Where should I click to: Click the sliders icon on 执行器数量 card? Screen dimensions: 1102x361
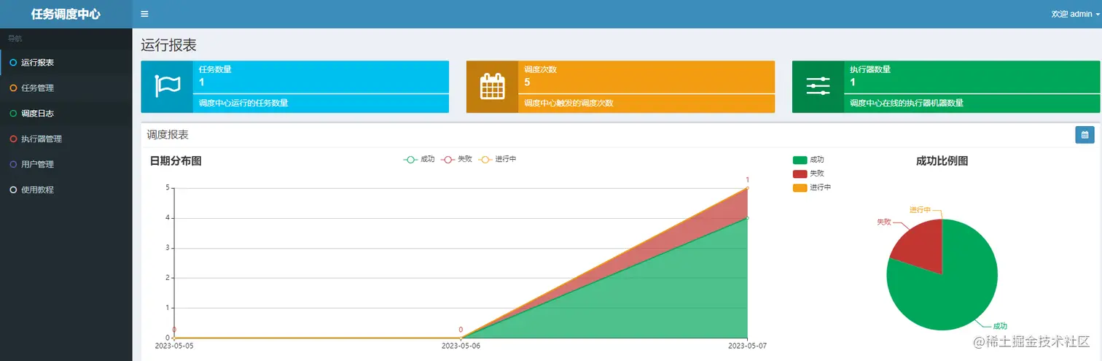coord(818,86)
